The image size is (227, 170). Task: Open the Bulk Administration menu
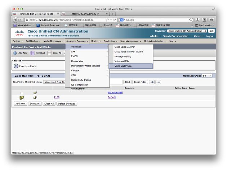point(155,41)
